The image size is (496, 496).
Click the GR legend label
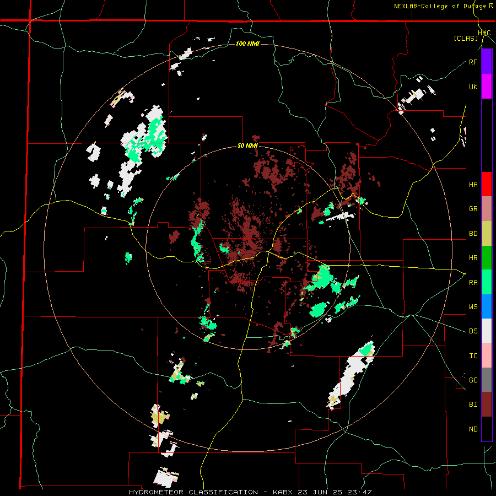click(x=473, y=209)
